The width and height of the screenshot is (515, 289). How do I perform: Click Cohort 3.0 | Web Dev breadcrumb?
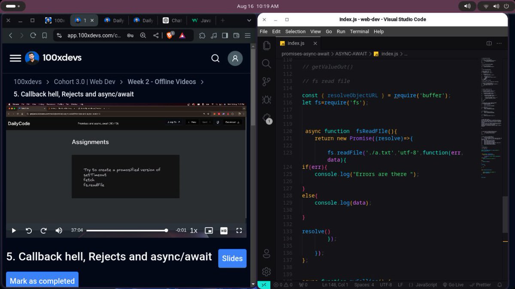click(85, 81)
